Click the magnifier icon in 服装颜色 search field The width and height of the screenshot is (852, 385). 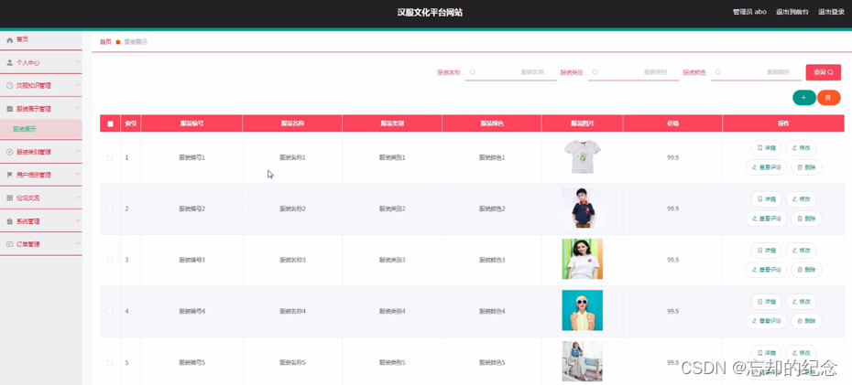(x=718, y=72)
